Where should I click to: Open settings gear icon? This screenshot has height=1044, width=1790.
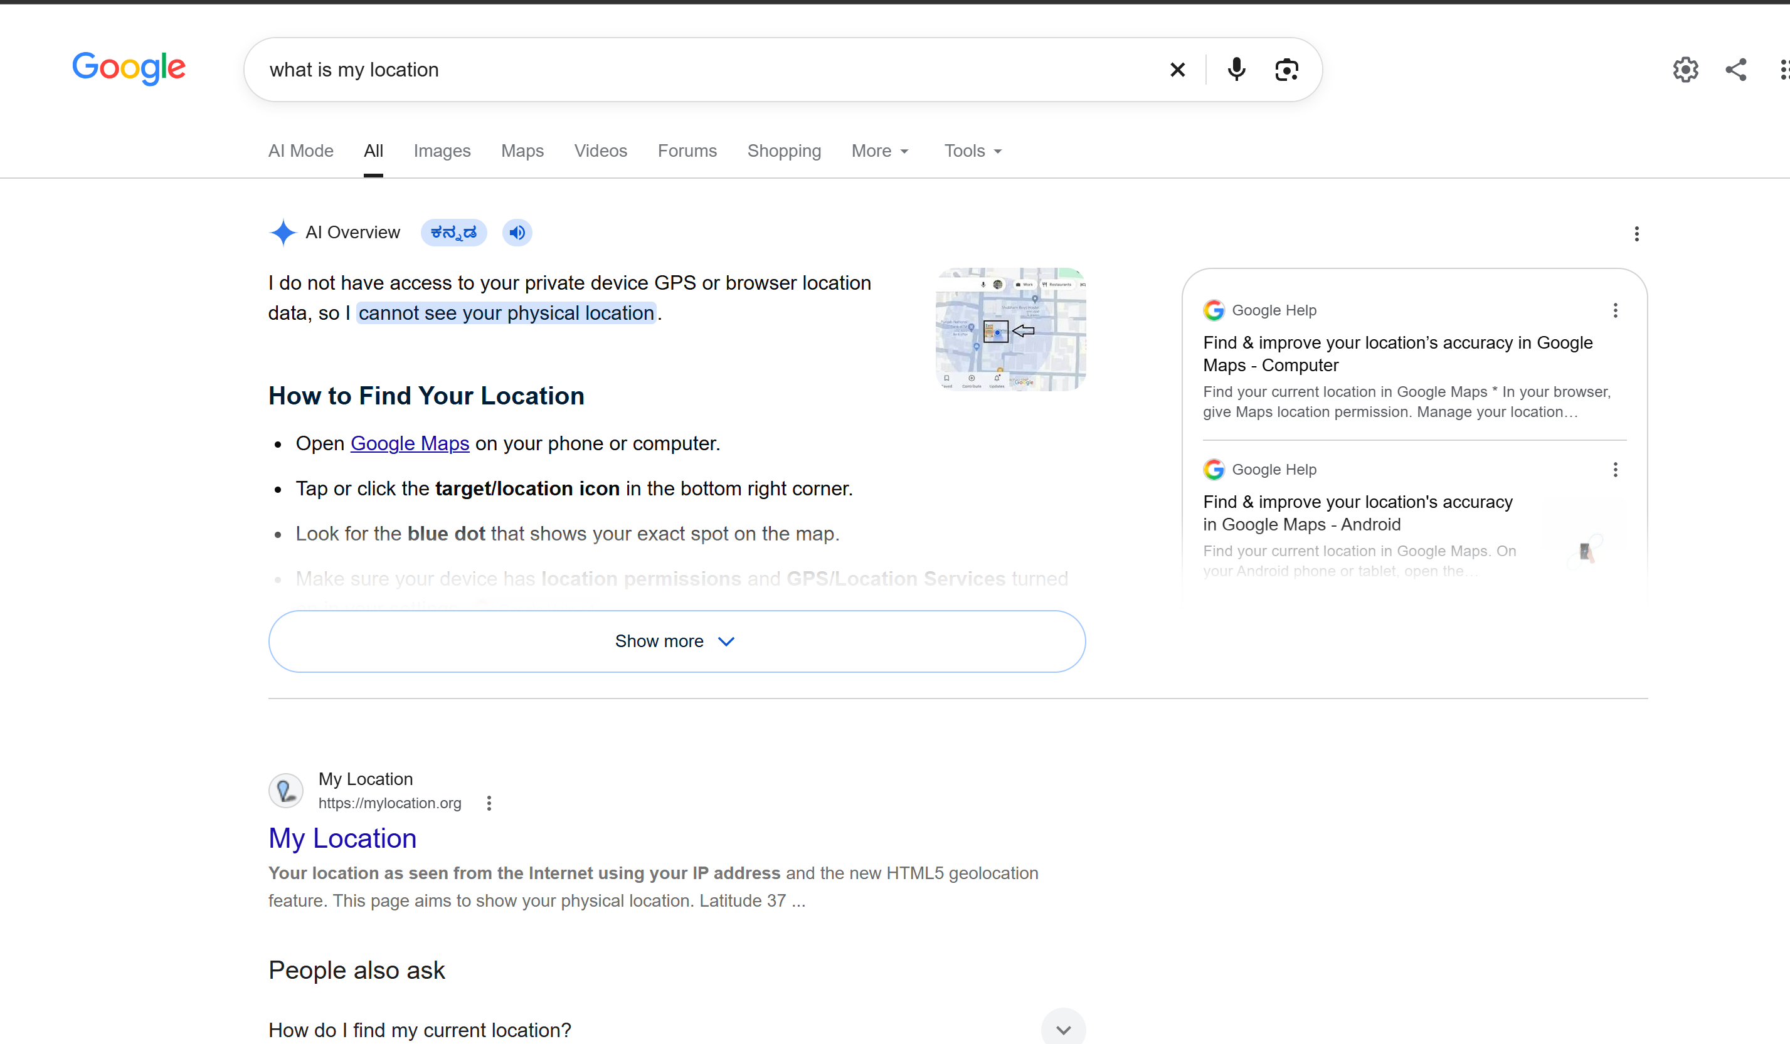[1685, 70]
